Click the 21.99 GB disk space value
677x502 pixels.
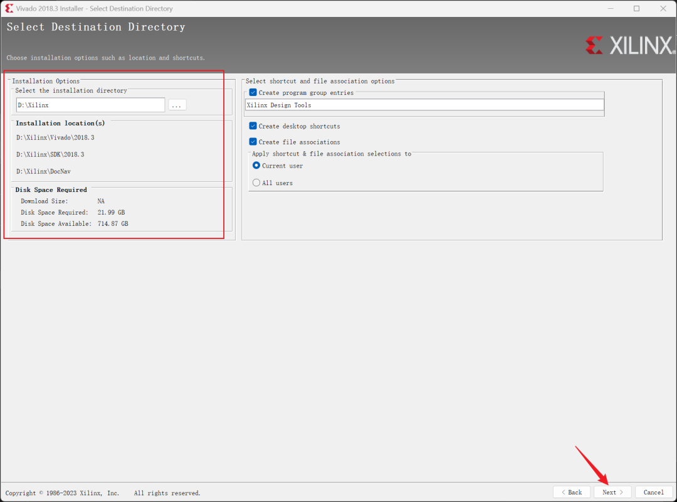pos(111,212)
